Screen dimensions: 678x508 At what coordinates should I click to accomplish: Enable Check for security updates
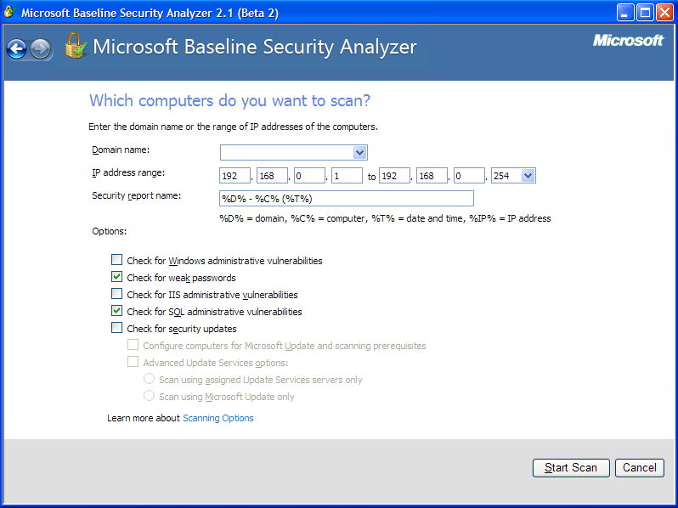coord(116,328)
